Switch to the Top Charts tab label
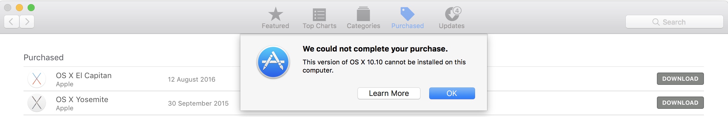 [x=319, y=26]
